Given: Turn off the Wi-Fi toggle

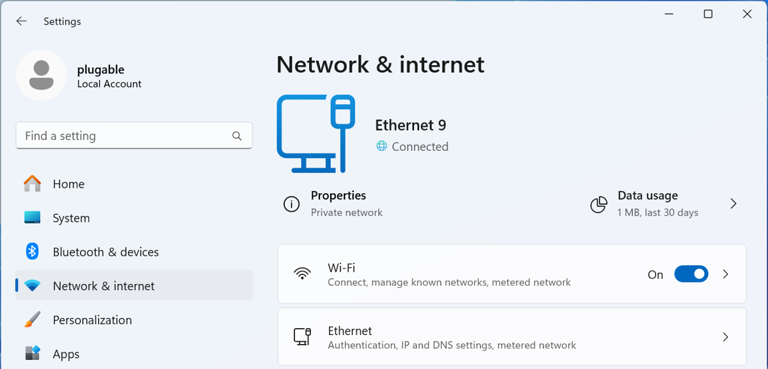Looking at the screenshot, I should [691, 274].
